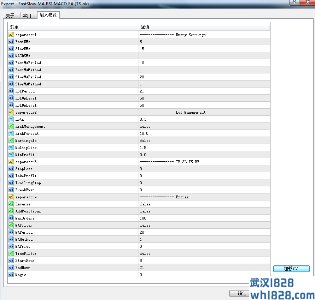Select the SlowEMA value 15
This screenshot has height=300, width=315.
142,49
